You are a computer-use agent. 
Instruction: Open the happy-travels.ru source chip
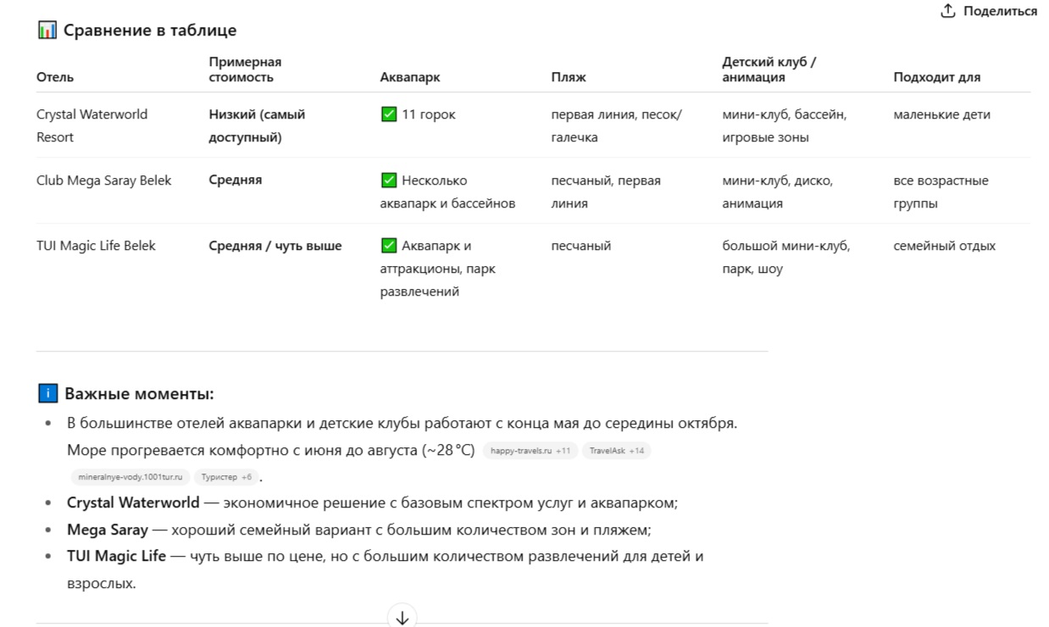(x=530, y=451)
